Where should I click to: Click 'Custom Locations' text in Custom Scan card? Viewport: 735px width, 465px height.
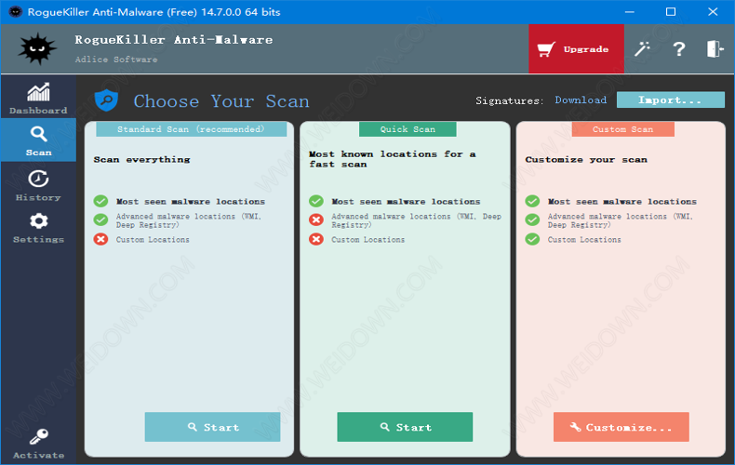584,240
